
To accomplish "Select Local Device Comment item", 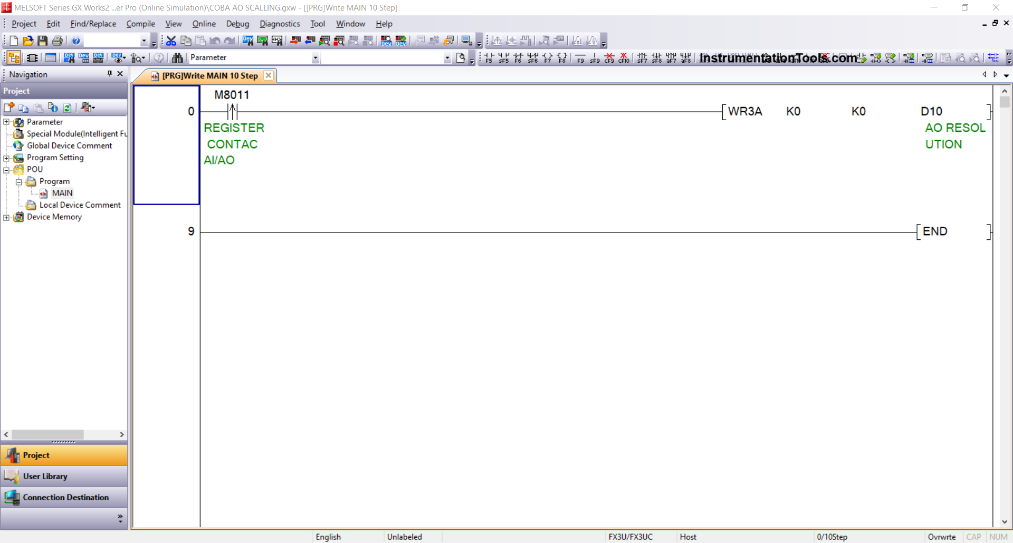I will click(x=80, y=205).
